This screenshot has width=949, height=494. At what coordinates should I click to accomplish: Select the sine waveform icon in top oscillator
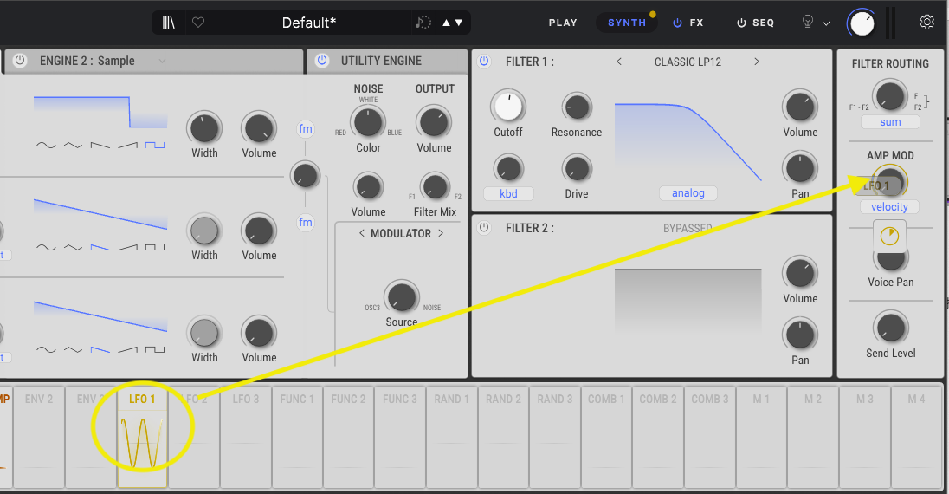(x=46, y=146)
